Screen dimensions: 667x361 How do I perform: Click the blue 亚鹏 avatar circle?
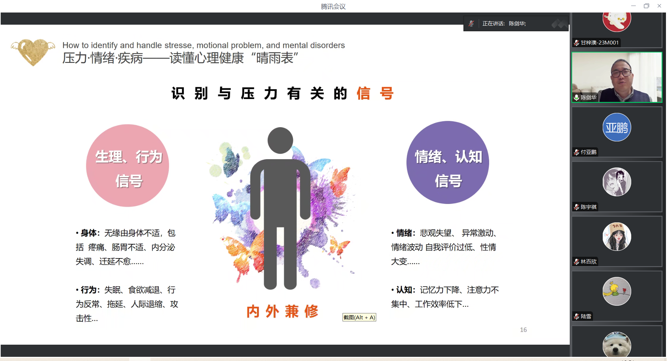(x=617, y=128)
